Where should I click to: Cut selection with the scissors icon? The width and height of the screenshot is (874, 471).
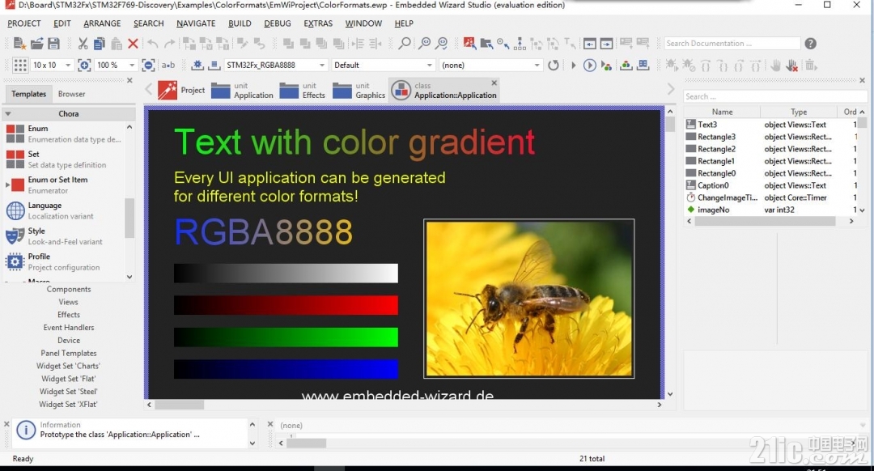click(x=83, y=44)
